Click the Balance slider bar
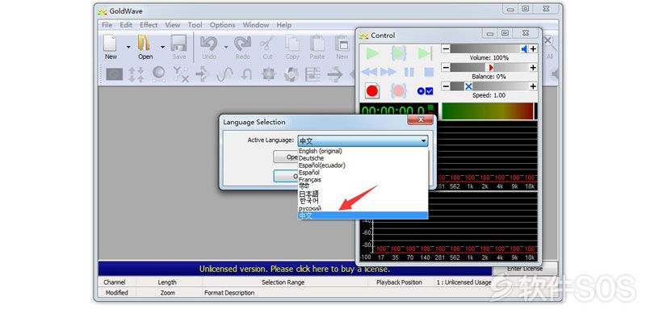This screenshot has height=309, width=646. [x=489, y=68]
